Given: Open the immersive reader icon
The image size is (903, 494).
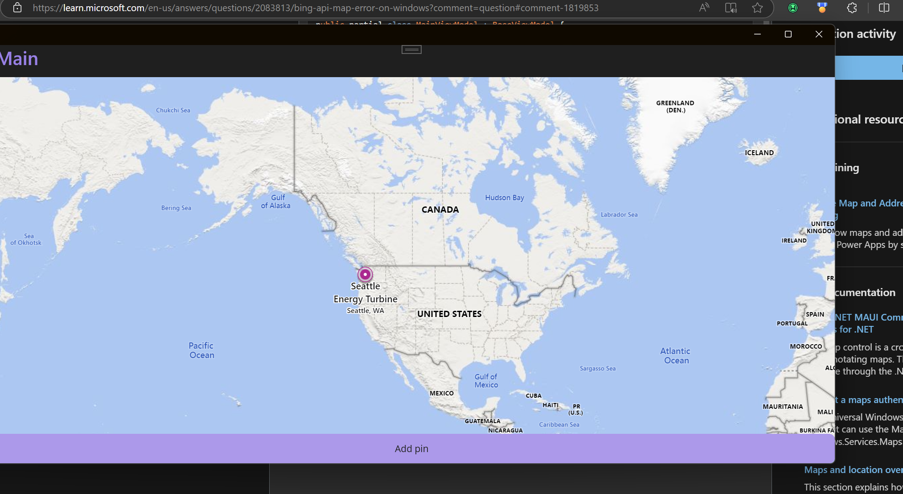Looking at the screenshot, I should 731,8.
